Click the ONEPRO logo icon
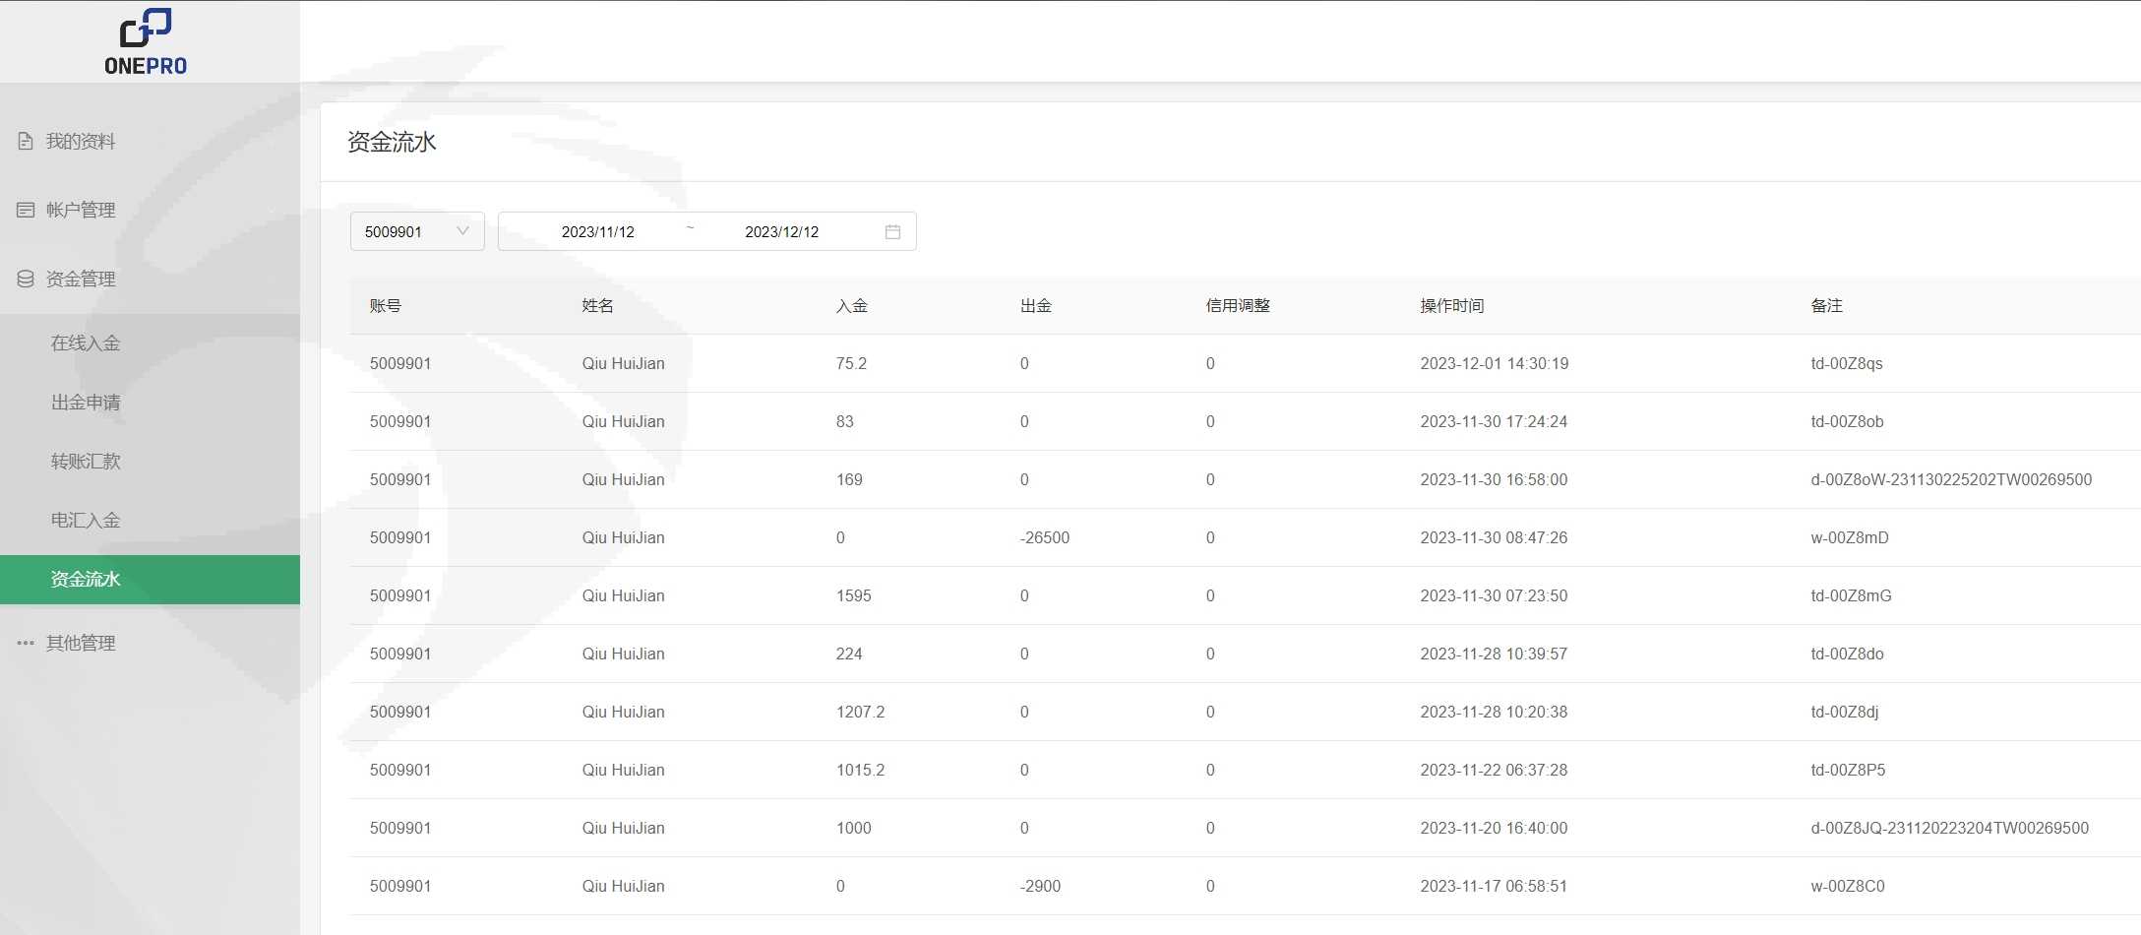Screen dimensions: 2141x935 tap(146, 29)
